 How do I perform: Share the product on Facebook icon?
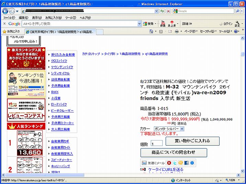186,163
